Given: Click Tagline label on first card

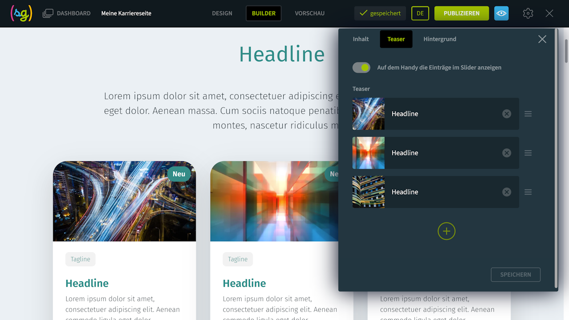Looking at the screenshot, I should pos(80,260).
